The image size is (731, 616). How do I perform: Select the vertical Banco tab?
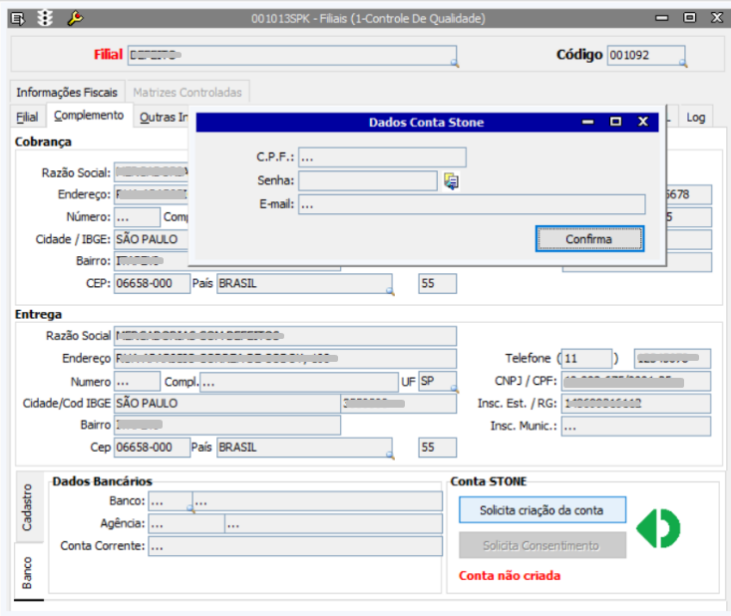(x=28, y=573)
